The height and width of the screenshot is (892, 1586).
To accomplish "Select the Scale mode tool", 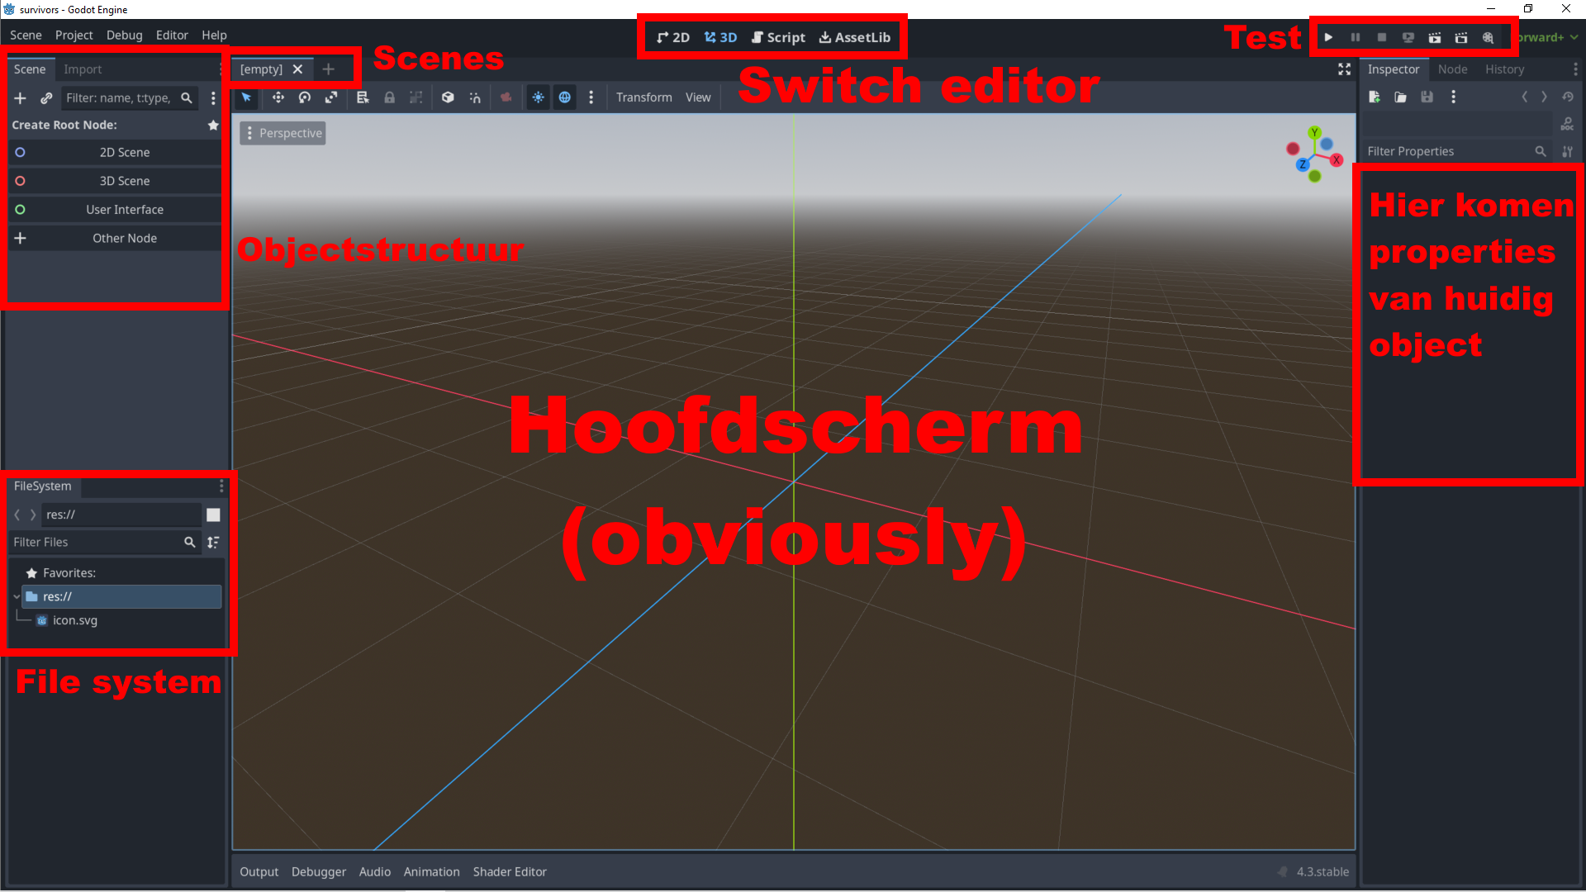I will 331,97.
